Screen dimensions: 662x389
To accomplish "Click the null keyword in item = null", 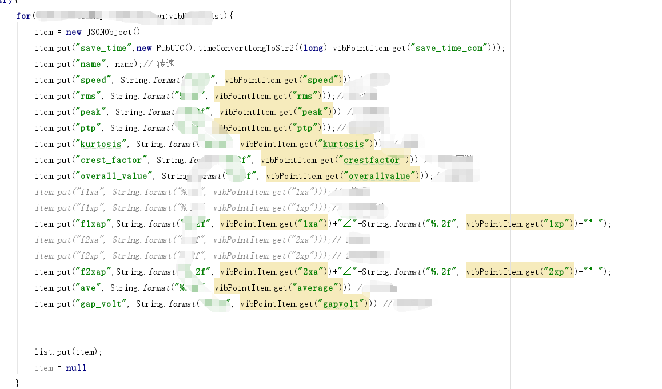I will [76, 368].
